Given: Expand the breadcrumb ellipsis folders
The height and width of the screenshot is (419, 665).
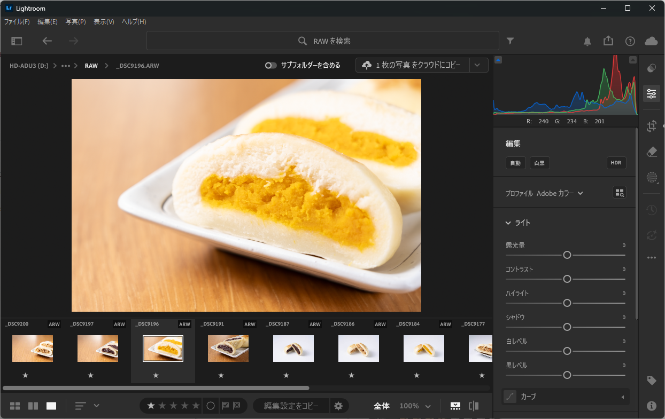Looking at the screenshot, I should tap(66, 66).
